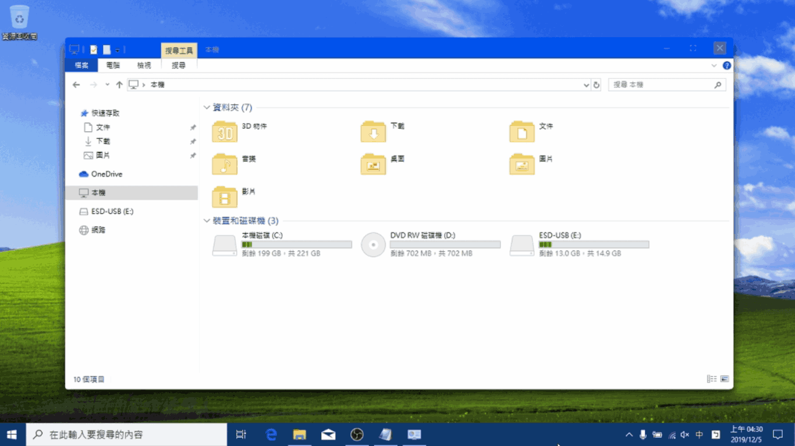
Task: Click the New folder quick access icon
Action: (107, 50)
